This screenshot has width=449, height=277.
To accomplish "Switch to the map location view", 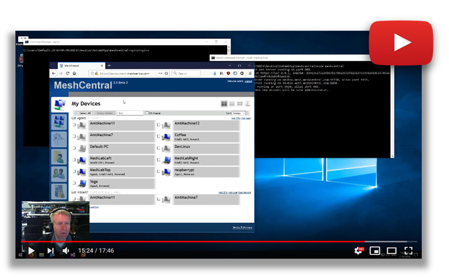I will (x=248, y=104).
